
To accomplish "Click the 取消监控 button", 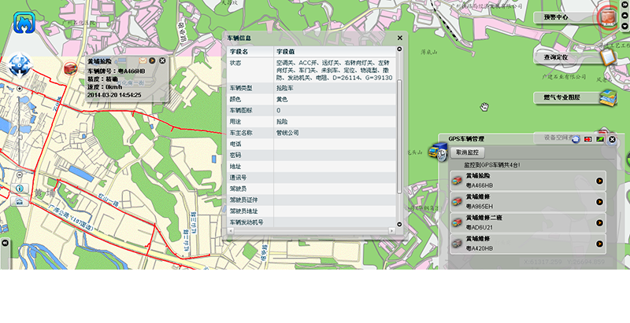I will pyautogui.click(x=471, y=152).
